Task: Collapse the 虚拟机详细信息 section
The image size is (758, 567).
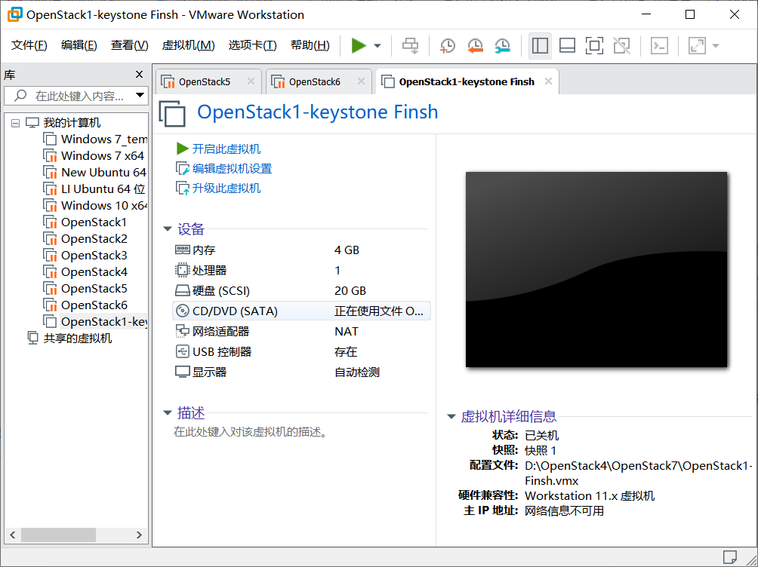Action: point(451,416)
